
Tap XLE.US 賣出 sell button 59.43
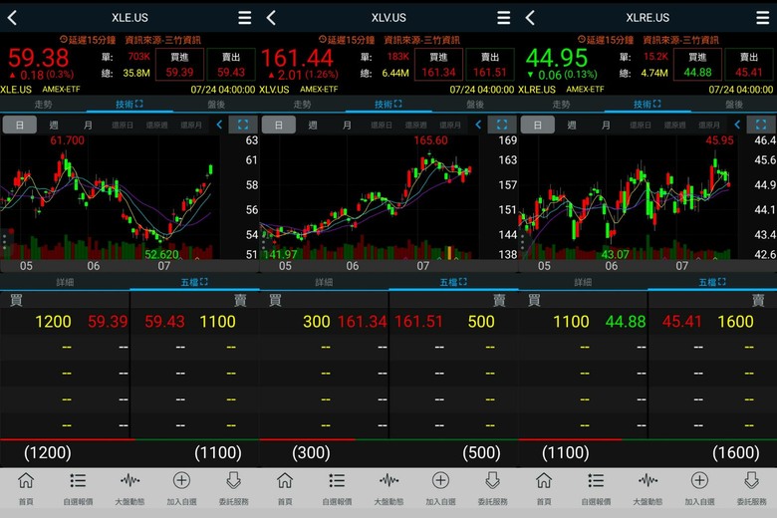[231, 65]
